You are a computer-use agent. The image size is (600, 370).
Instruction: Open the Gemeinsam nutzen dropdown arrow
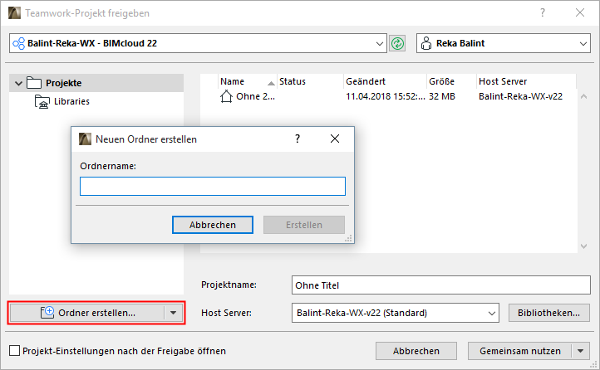tap(581, 351)
